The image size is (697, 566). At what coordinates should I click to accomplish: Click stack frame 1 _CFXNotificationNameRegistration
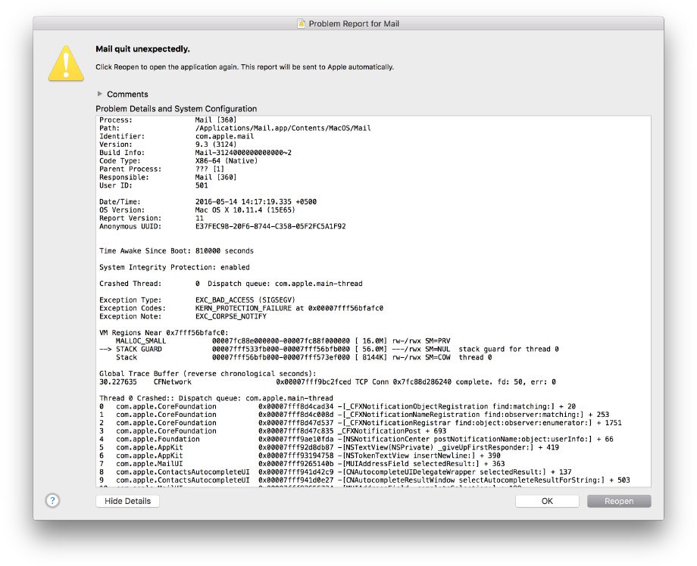tap(355, 415)
